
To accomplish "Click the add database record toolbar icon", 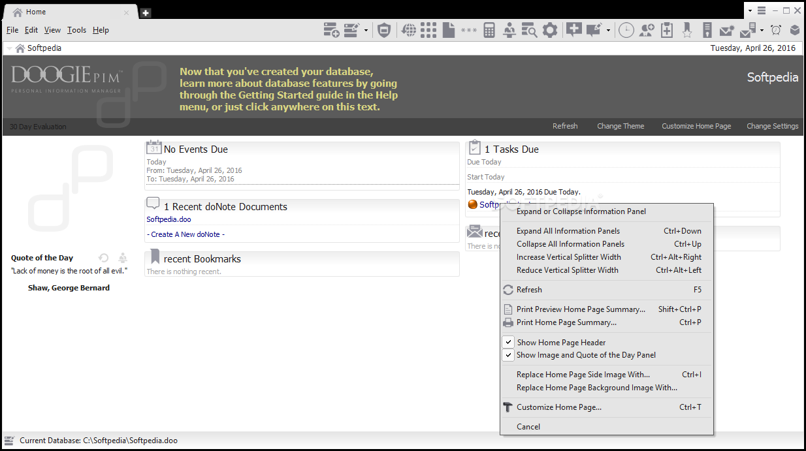I will point(332,30).
